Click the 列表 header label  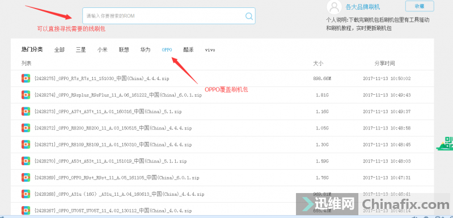(26, 63)
